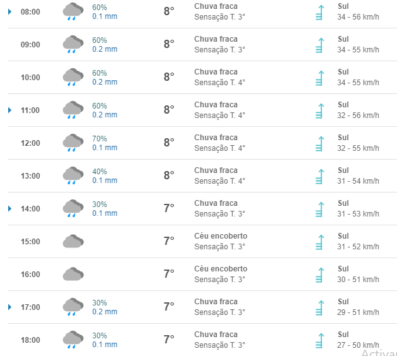Click the wind direction arrow at 13:00
The width and height of the screenshot is (397, 356).
coord(319,176)
